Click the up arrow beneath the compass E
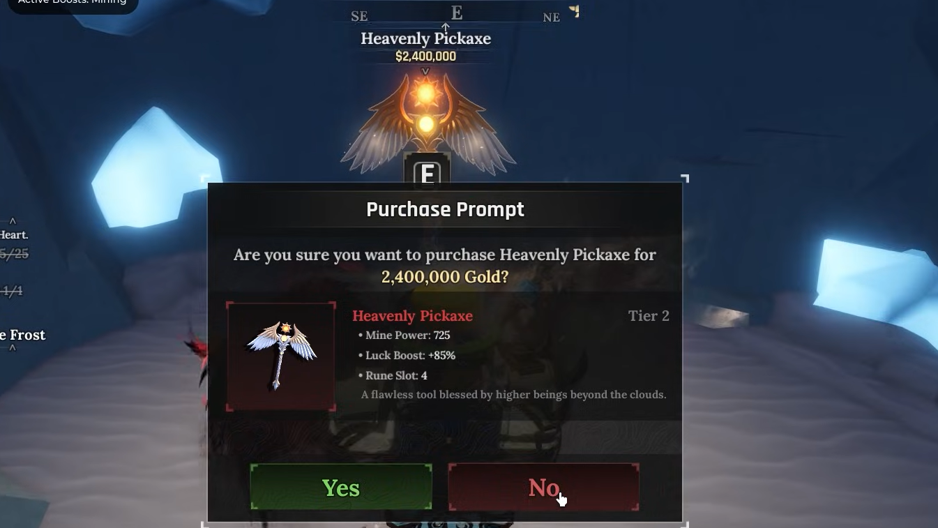This screenshot has width=938, height=528. click(446, 27)
